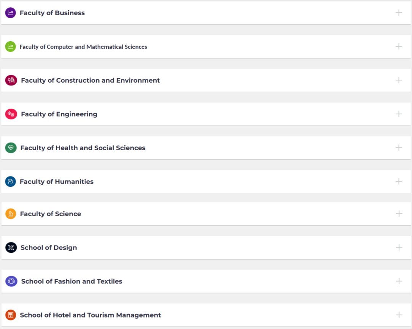
Task: Expand Faculty of Business with plus sign
Action: pyautogui.click(x=399, y=13)
